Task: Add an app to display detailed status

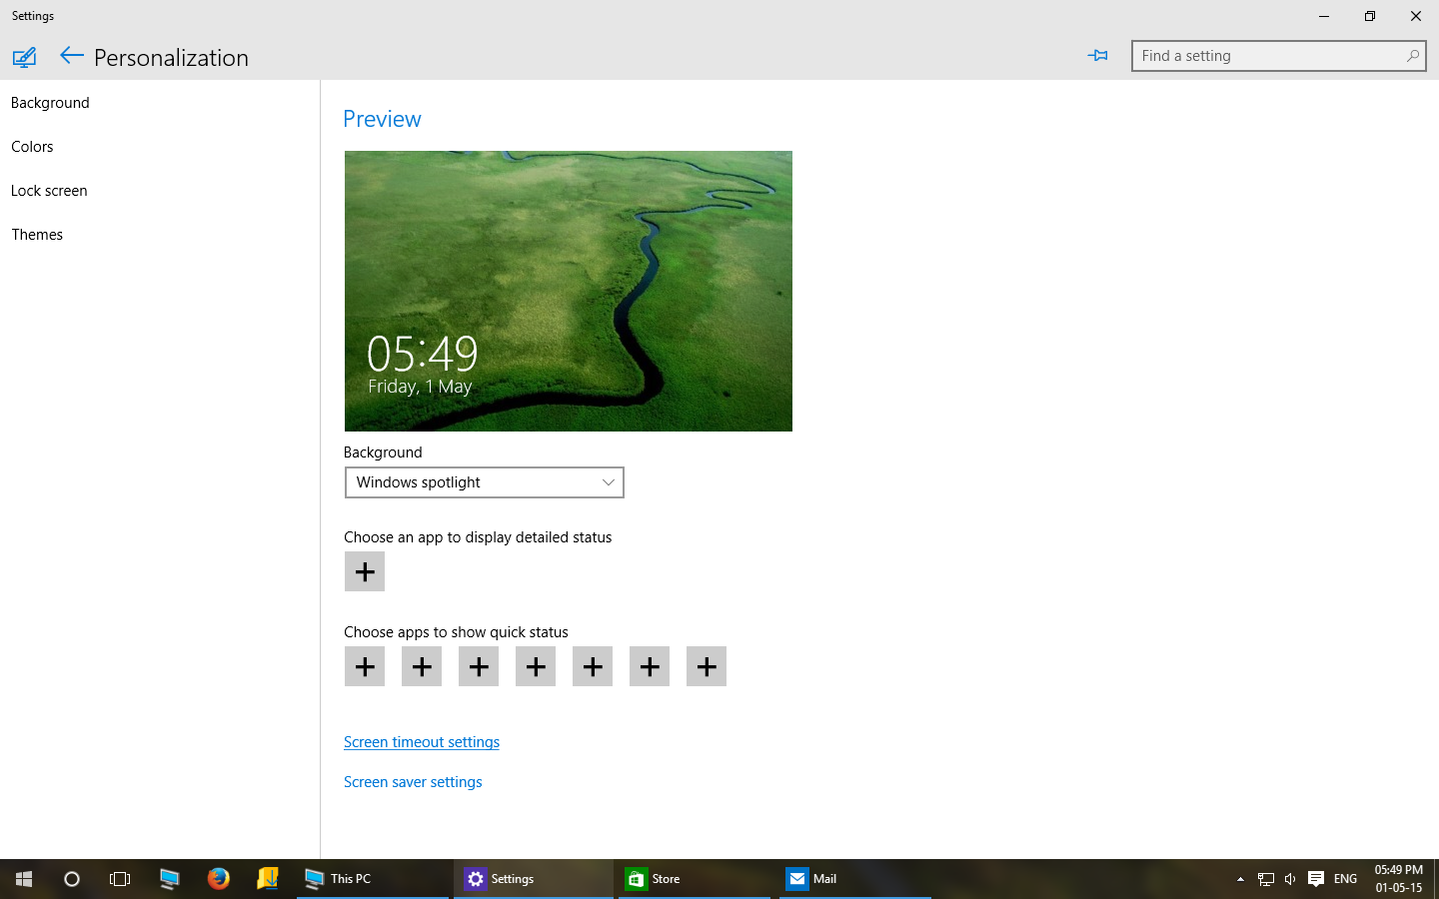Action: pos(364,571)
